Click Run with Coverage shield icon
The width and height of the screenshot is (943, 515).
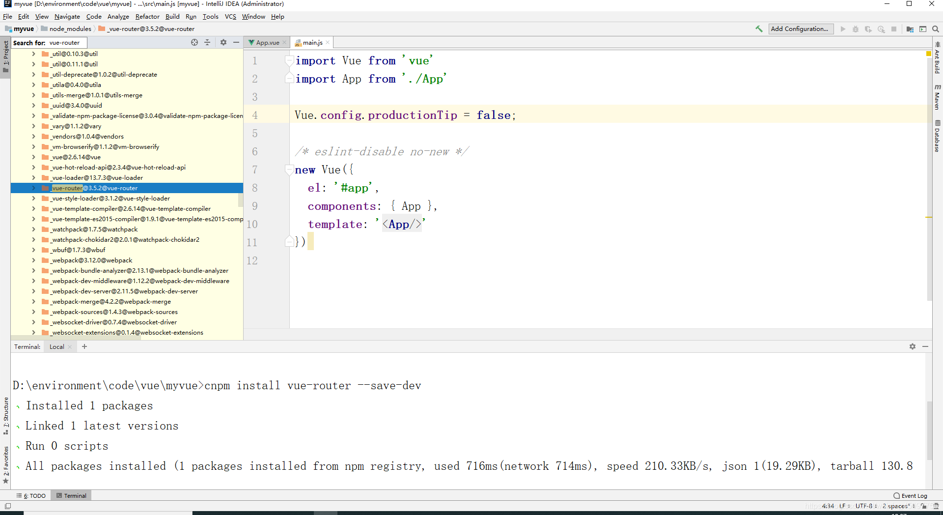(868, 29)
